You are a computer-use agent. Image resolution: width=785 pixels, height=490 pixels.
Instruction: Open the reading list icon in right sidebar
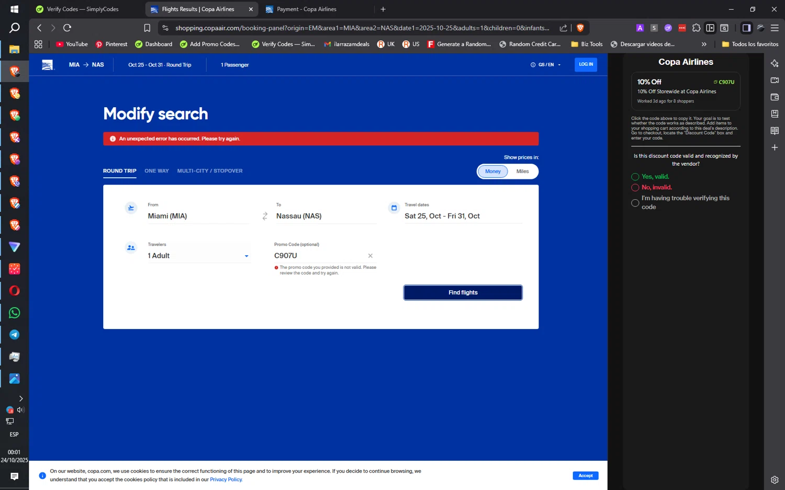click(x=775, y=131)
